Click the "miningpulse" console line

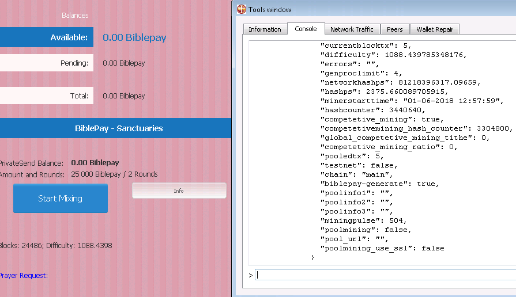point(364,220)
